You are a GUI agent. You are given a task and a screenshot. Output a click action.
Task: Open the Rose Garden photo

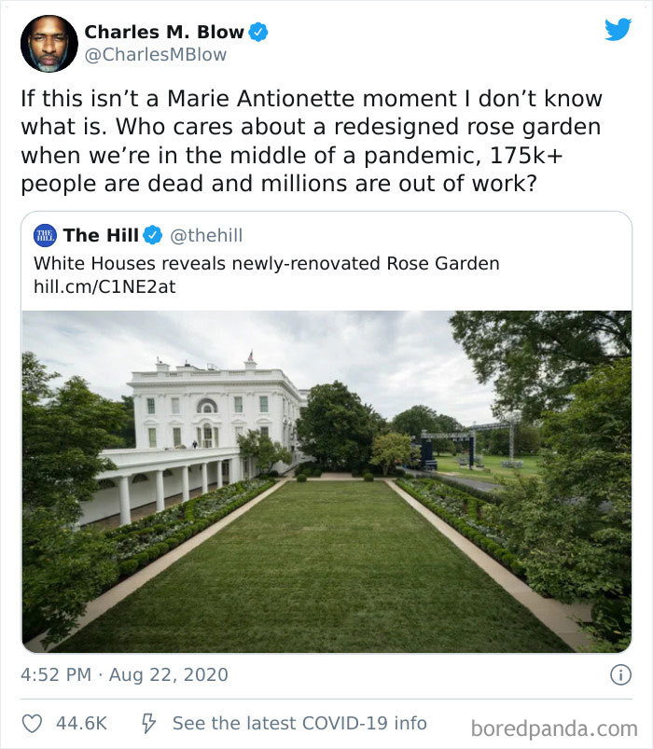click(x=326, y=480)
